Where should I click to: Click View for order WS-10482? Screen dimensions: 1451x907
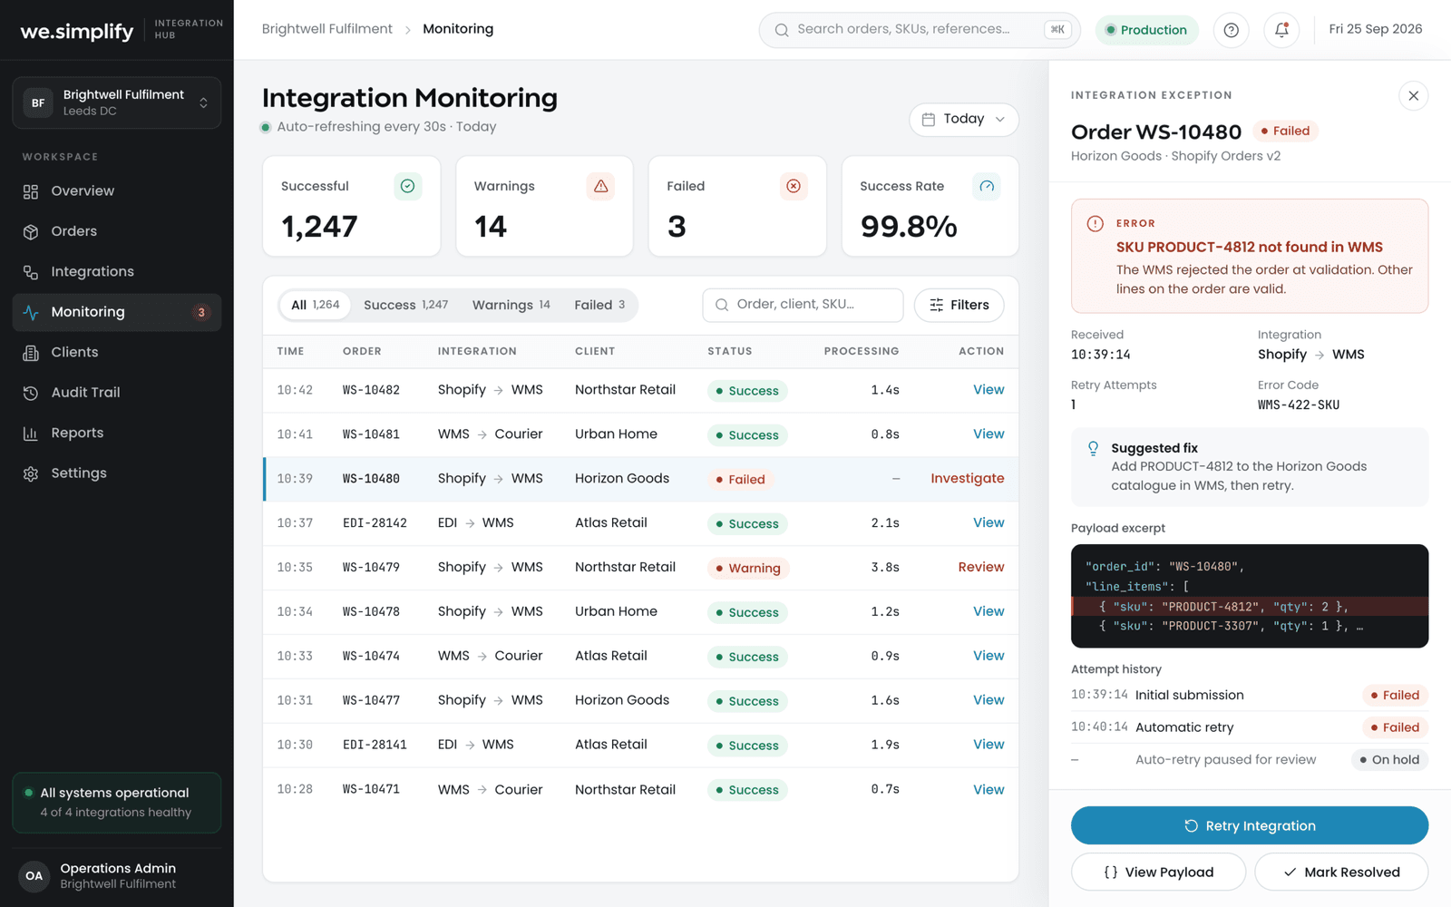click(988, 389)
